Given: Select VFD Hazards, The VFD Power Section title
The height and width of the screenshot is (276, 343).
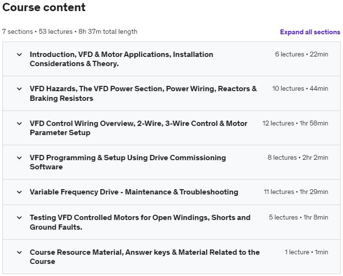Looking at the screenshot, I should (x=143, y=93).
